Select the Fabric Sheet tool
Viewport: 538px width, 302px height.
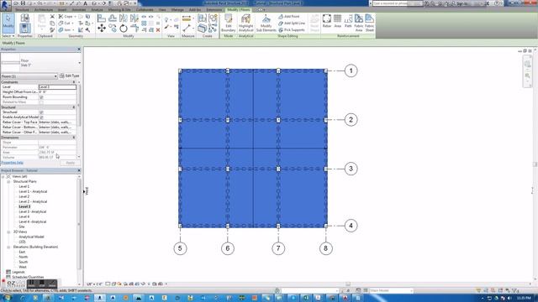[370, 23]
